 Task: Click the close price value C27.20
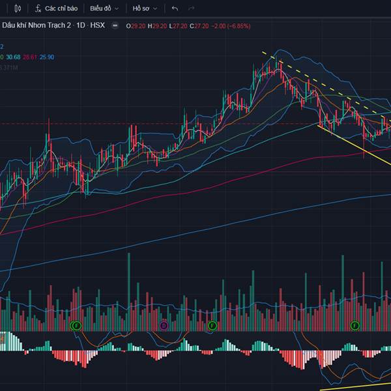coord(199,26)
